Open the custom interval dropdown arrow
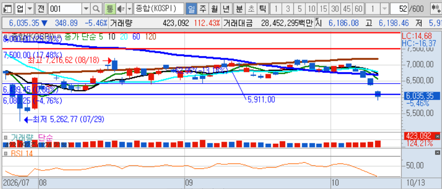 coord(384,9)
